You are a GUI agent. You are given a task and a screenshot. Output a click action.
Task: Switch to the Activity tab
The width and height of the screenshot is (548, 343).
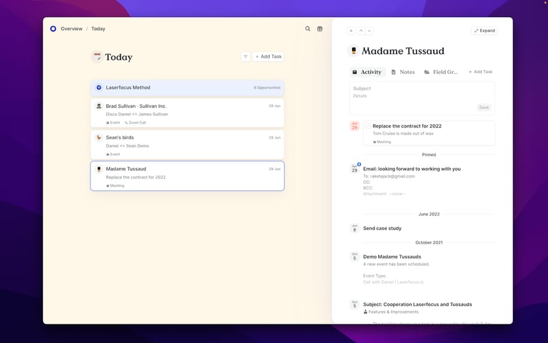367,72
